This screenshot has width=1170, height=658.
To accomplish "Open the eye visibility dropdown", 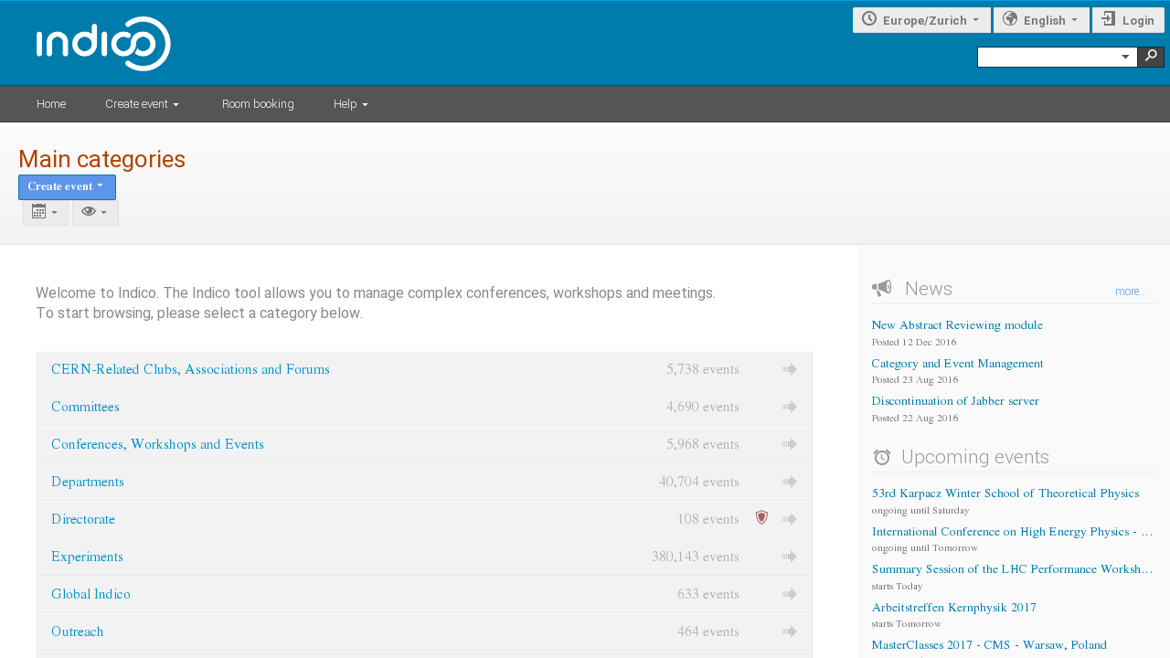I will point(95,212).
